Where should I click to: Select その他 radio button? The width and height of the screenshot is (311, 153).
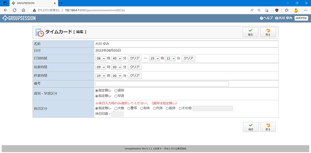[x=180, y=108]
